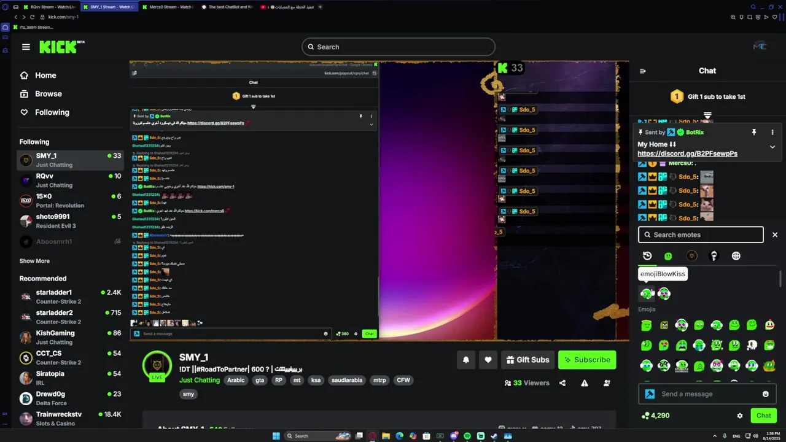Click into Search emotes field
This screenshot has height=442, width=786.
point(701,235)
